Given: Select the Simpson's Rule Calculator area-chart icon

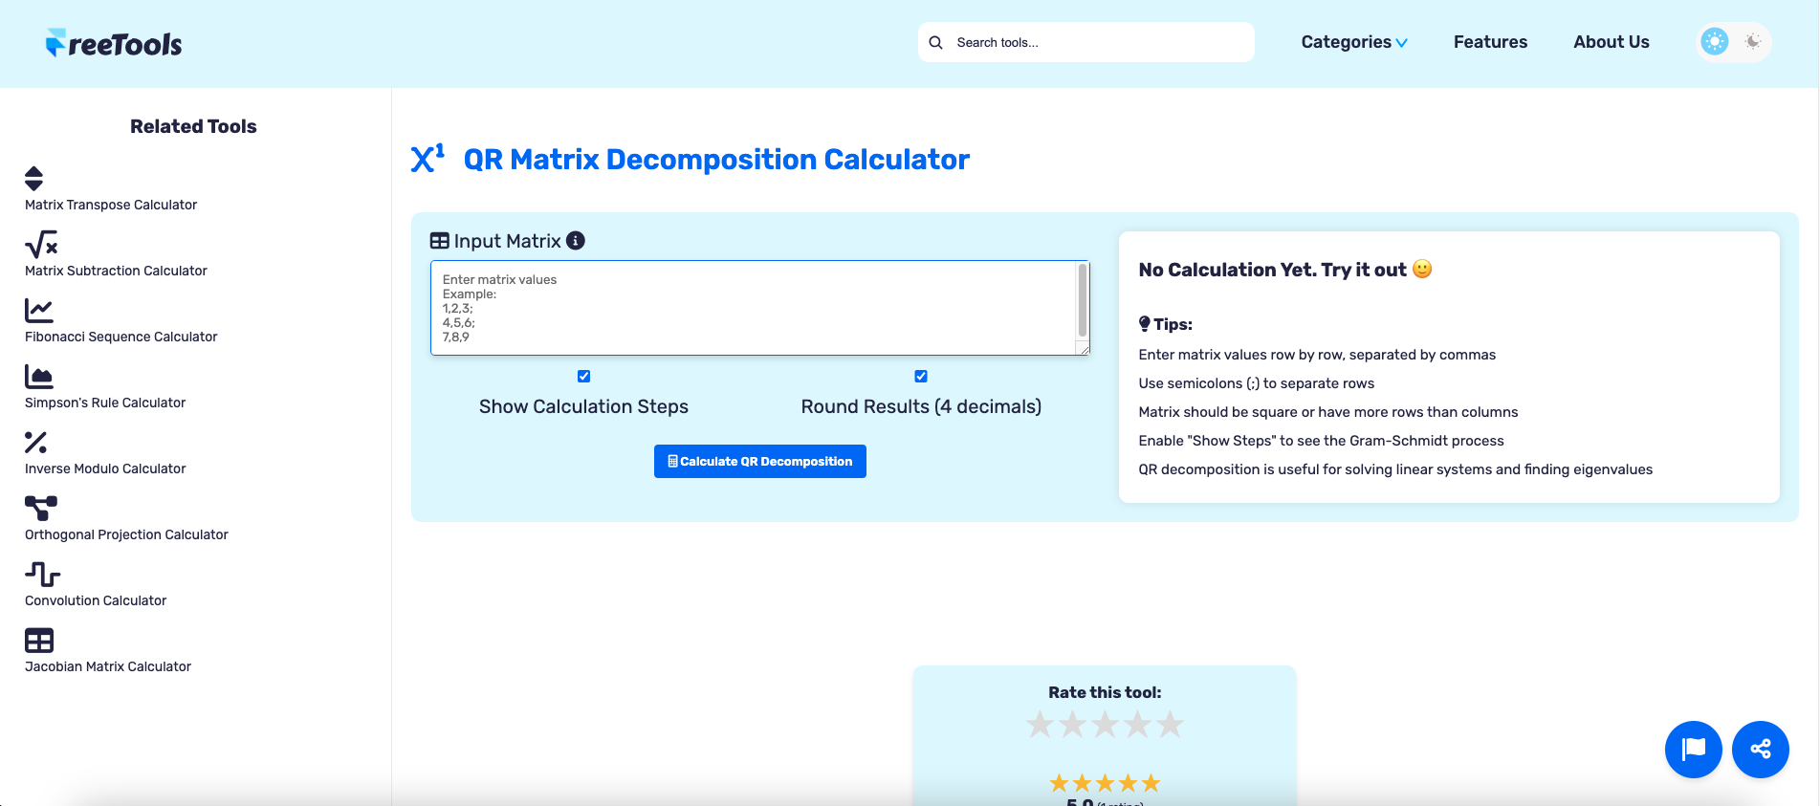Looking at the screenshot, I should coord(38,377).
